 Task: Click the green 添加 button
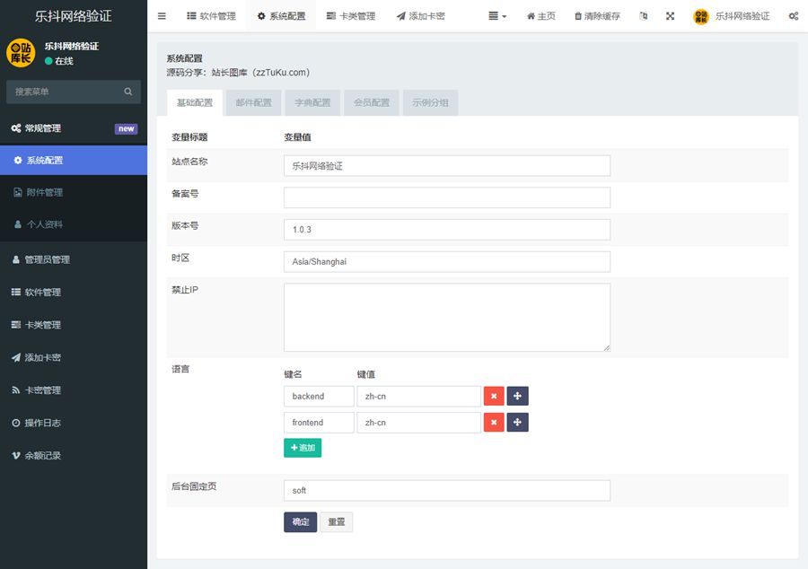point(303,447)
